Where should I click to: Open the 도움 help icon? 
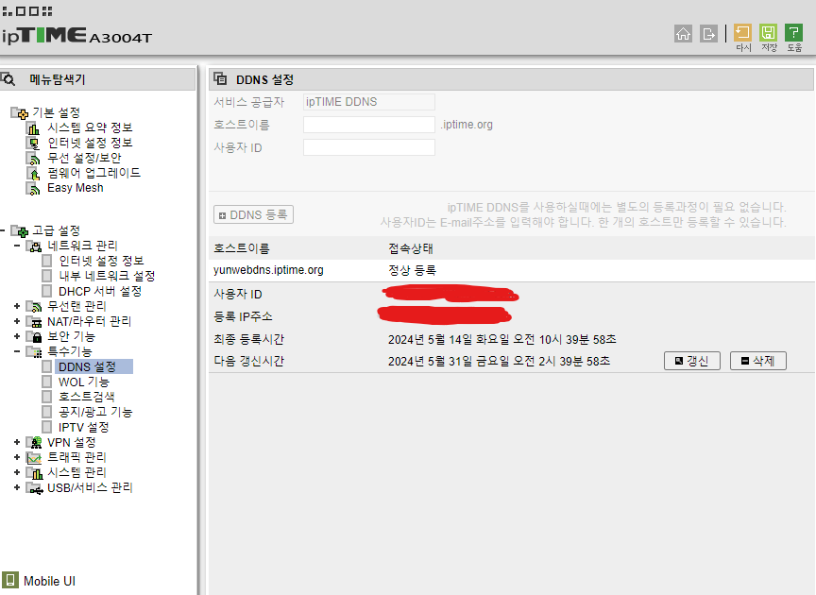(x=793, y=33)
